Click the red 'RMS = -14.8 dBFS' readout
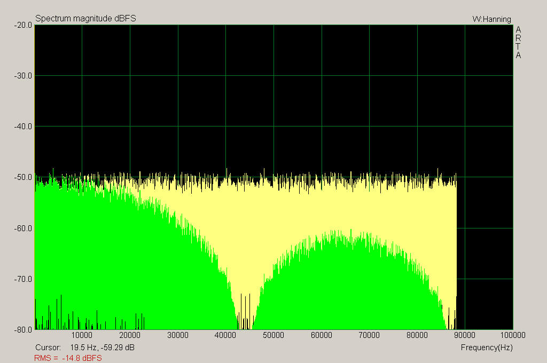This screenshot has width=547, height=363. click(x=68, y=358)
